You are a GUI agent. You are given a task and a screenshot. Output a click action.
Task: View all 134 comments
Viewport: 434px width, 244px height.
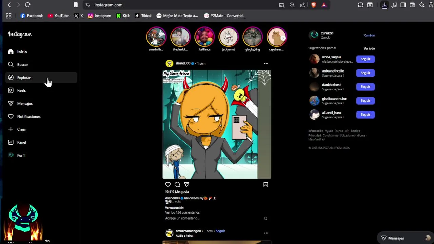click(182, 212)
